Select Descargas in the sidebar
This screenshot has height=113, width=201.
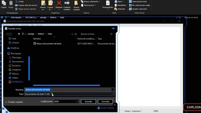click(x=15, y=57)
